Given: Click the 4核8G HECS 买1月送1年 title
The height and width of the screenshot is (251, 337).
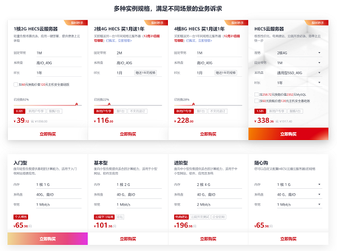Looking at the screenshot, I should tap(199, 29).
